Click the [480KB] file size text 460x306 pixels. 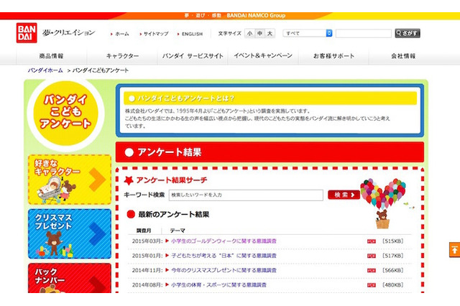pyautogui.click(x=393, y=285)
